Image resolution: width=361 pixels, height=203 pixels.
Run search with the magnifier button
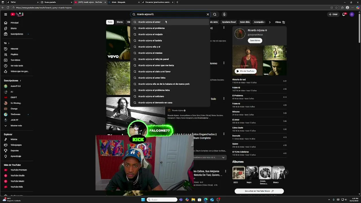tap(215, 14)
